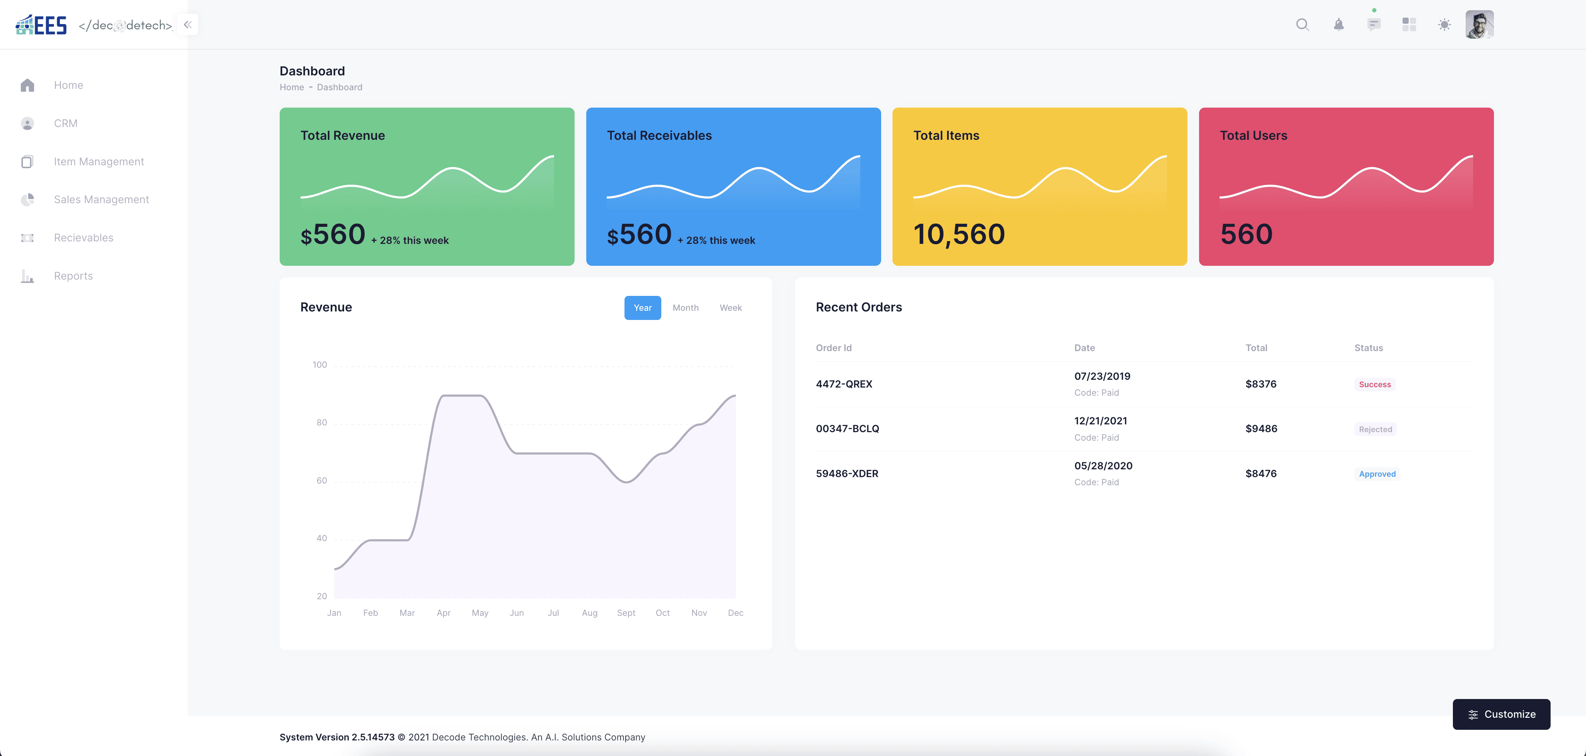
Task: Collapse the sidebar with the double-chevron
Action: pyautogui.click(x=187, y=25)
